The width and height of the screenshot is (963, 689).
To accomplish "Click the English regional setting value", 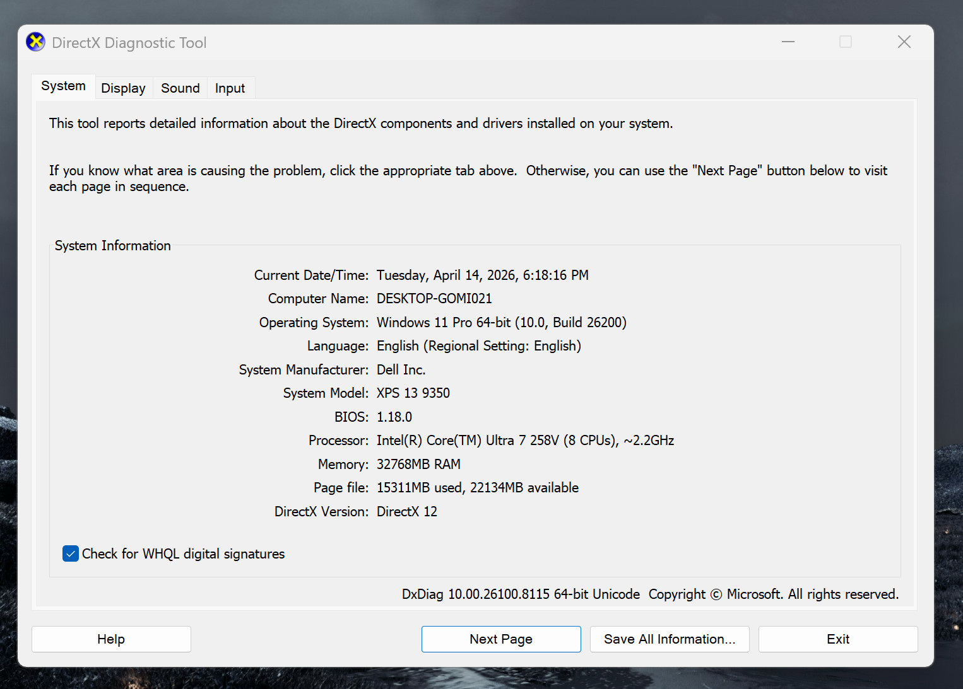I will 479,346.
